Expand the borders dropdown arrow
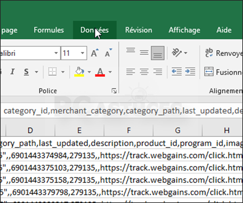The height and width of the screenshot is (203, 243). [x=63, y=72]
